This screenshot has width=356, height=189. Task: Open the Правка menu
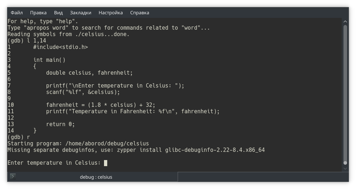38,13
